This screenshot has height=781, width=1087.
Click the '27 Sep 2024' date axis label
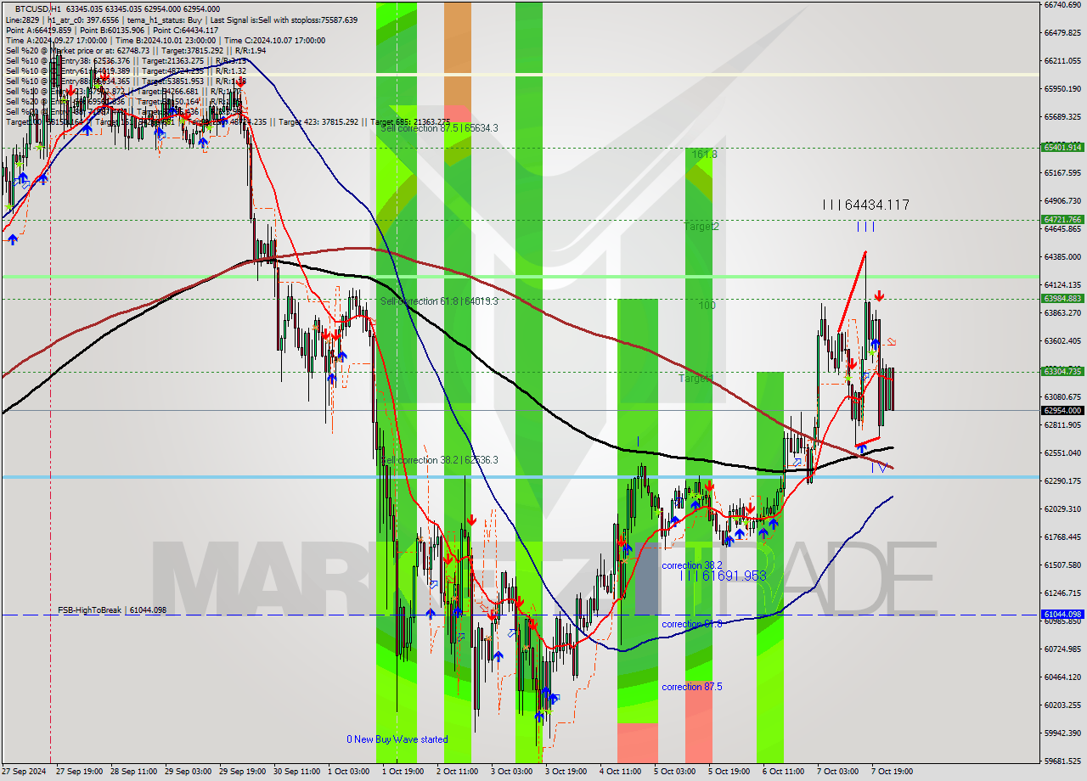point(24,772)
